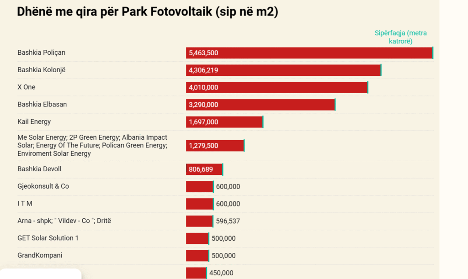Screen dimensions: 468x279
Task: Click the 500,000 value for GrandKompani
Action: coord(223,256)
